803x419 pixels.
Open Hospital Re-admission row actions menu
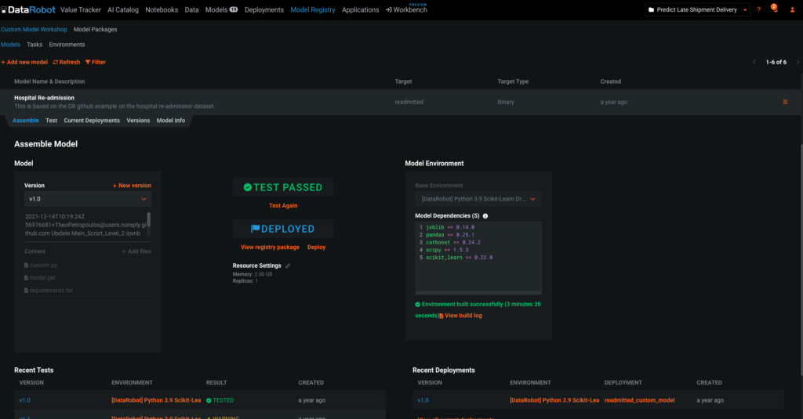point(785,102)
